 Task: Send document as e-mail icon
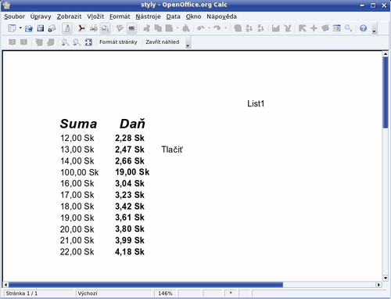pos(52,28)
